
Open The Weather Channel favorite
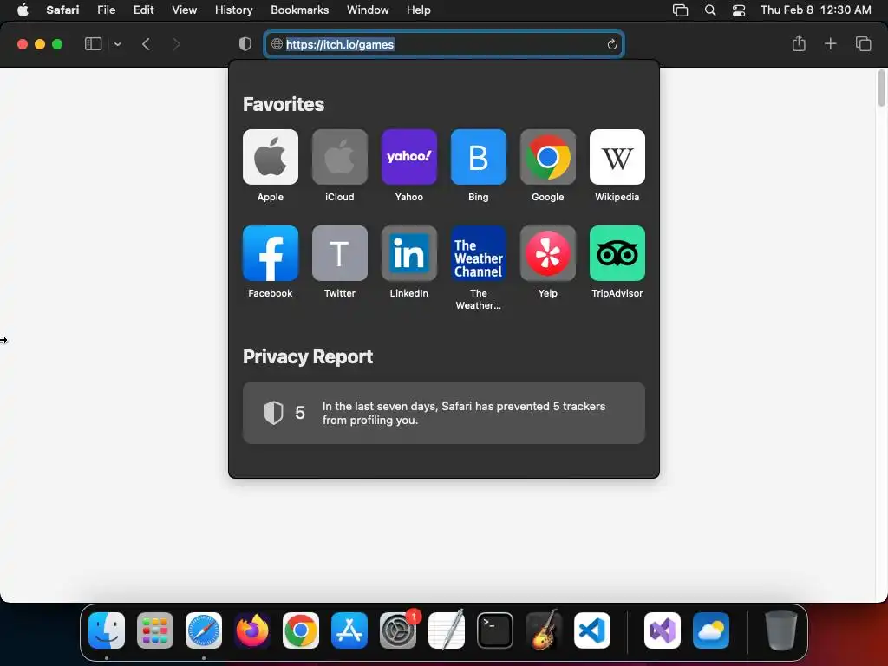[478, 253]
